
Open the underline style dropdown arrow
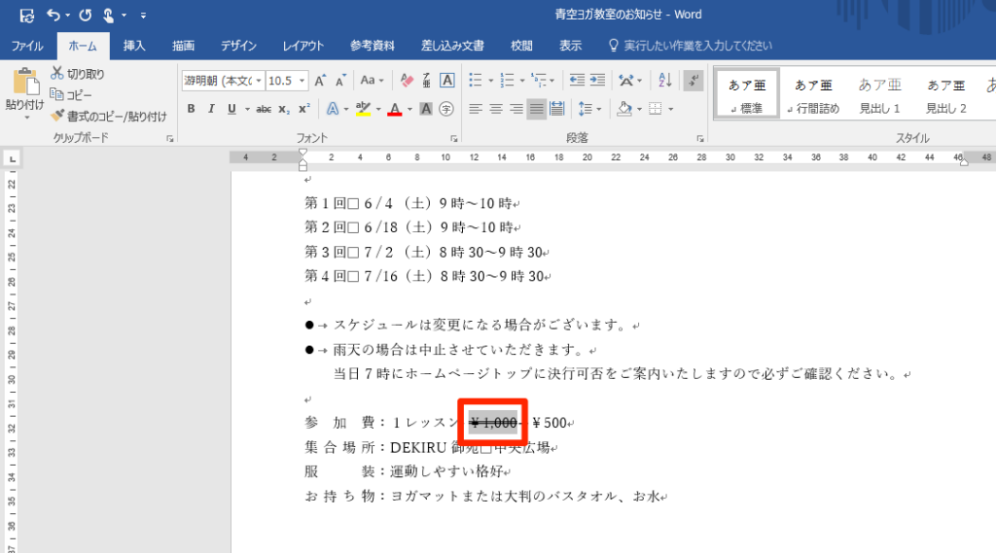(247, 109)
